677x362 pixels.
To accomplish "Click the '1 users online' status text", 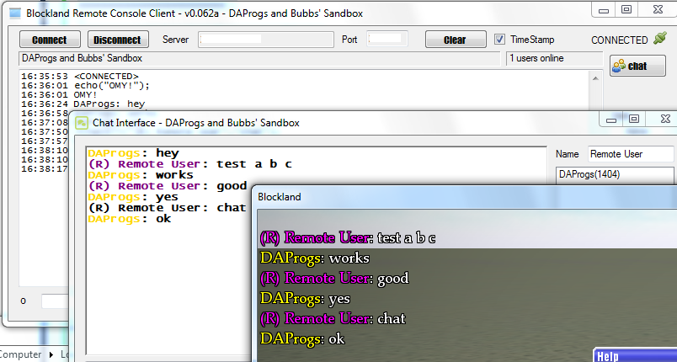I will coord(536,58).
